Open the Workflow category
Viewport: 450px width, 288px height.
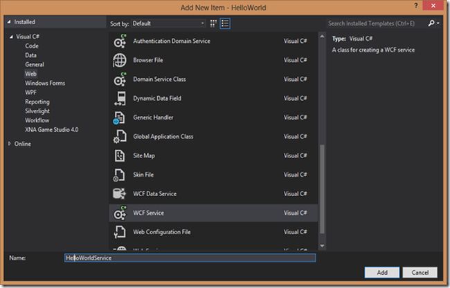coord(37,121)
